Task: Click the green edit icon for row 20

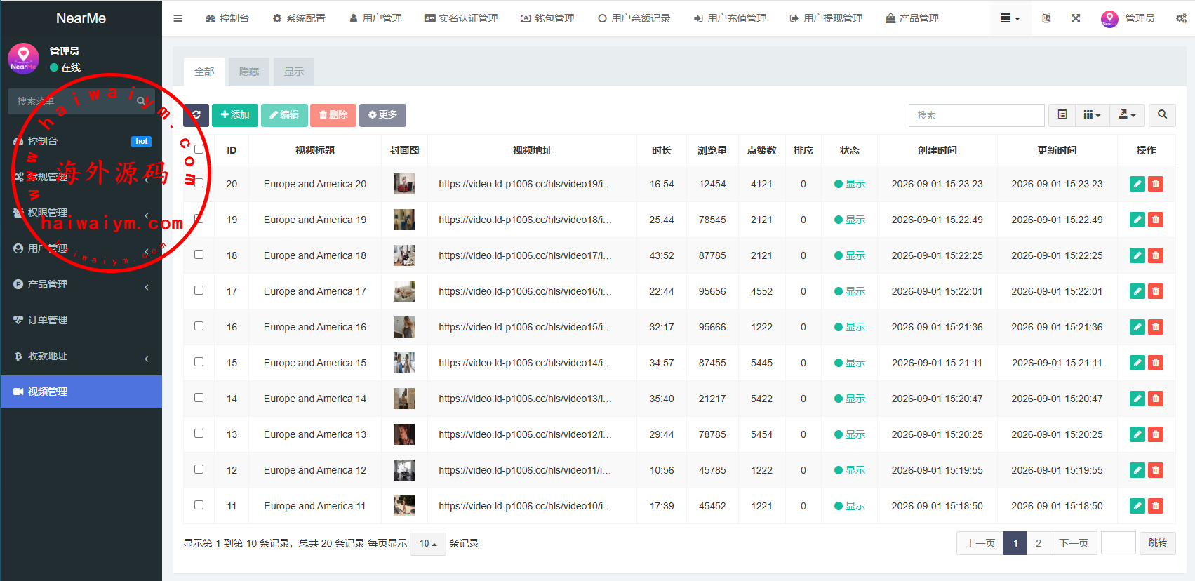Action: (x=1137, y=184)
